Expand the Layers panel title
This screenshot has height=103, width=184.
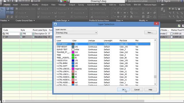180,21
